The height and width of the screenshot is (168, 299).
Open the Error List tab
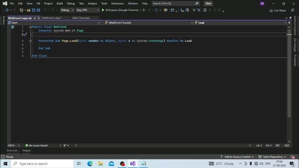coord(13,150)
